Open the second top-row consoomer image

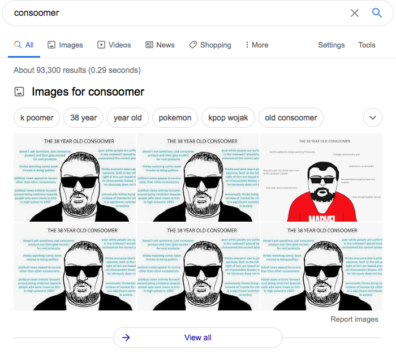coord(198,178)
